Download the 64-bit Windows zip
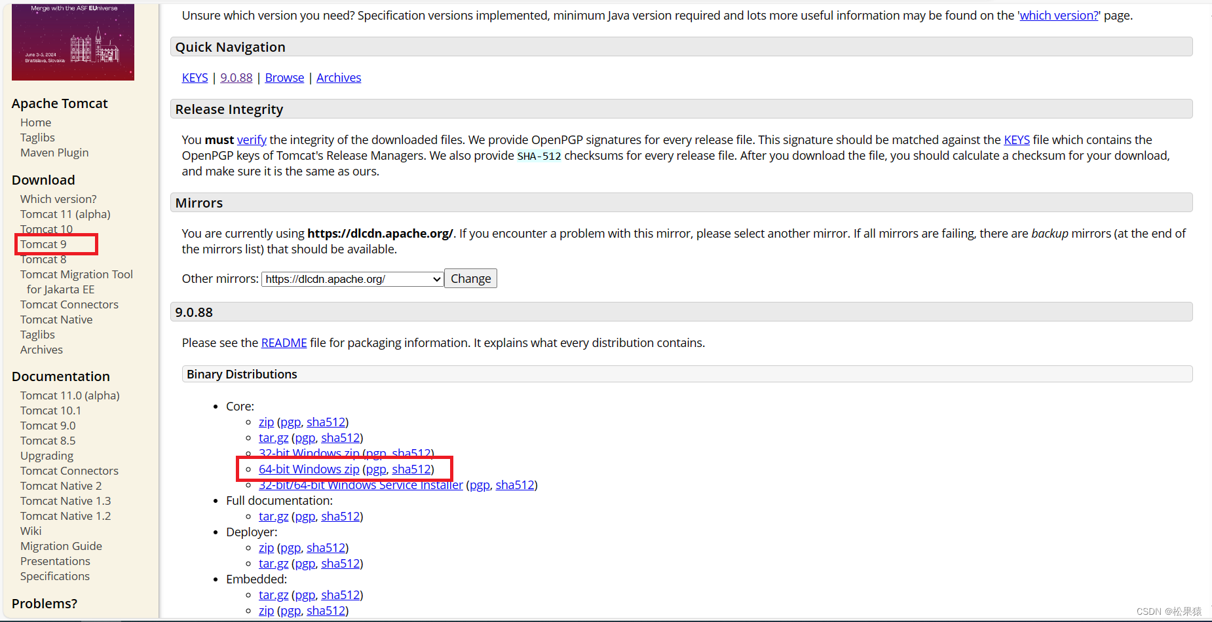 [309, 469]
